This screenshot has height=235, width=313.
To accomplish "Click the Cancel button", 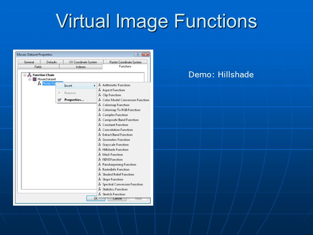I will 117,199.
